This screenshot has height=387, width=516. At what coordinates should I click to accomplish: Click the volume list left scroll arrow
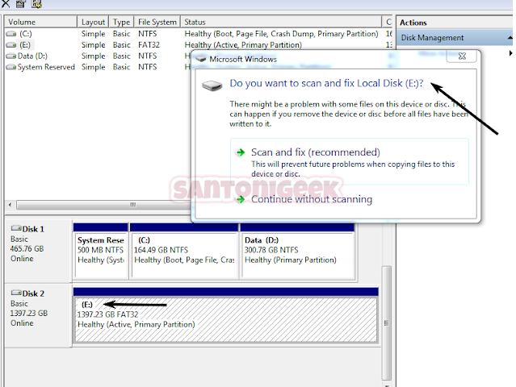[x=10, y=205]
